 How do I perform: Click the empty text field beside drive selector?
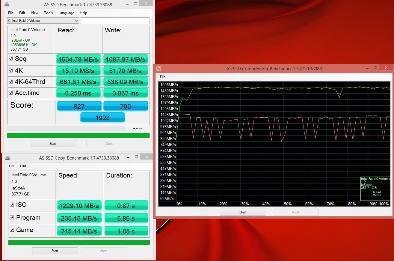115,21
